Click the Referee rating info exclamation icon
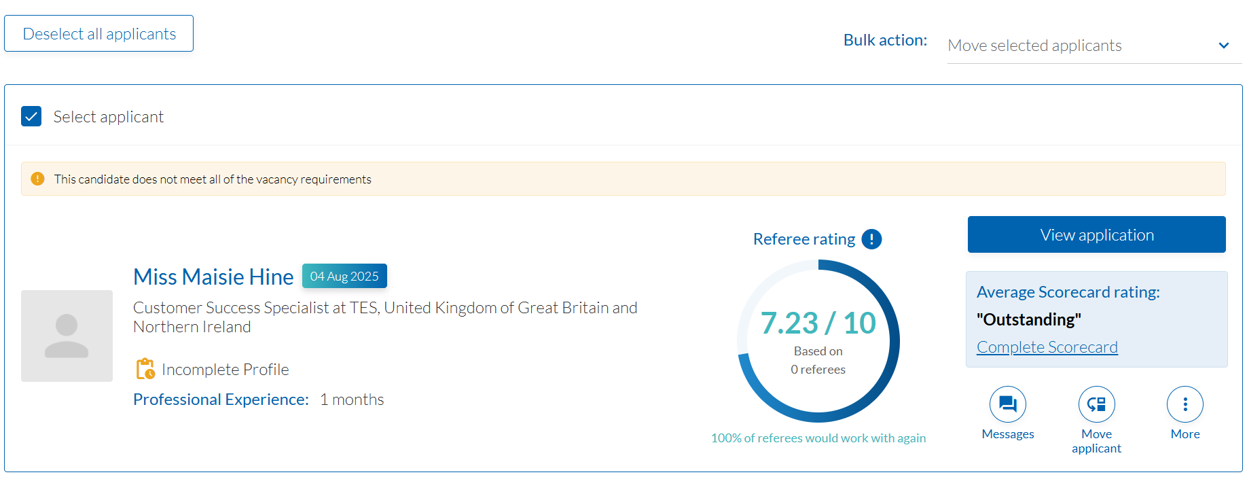The image size is (1247, 479). click(871, 239)
